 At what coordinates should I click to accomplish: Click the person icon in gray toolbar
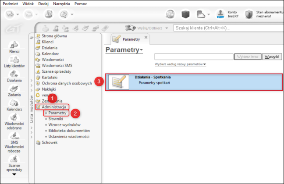coord(56,28)
